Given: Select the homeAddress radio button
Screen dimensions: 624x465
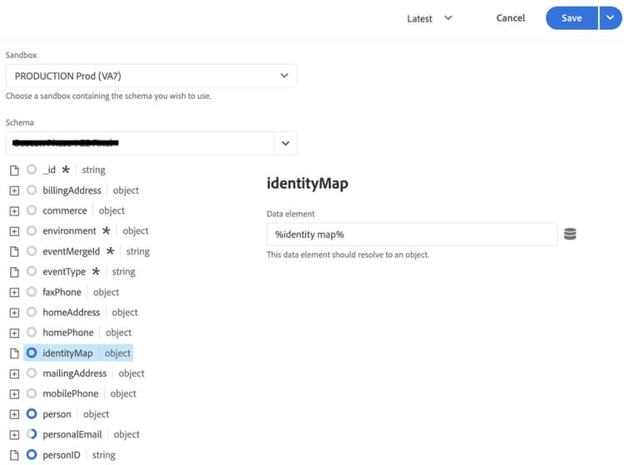Looking at the screenshot, I should pyautogui.click(x=32, y=312).
